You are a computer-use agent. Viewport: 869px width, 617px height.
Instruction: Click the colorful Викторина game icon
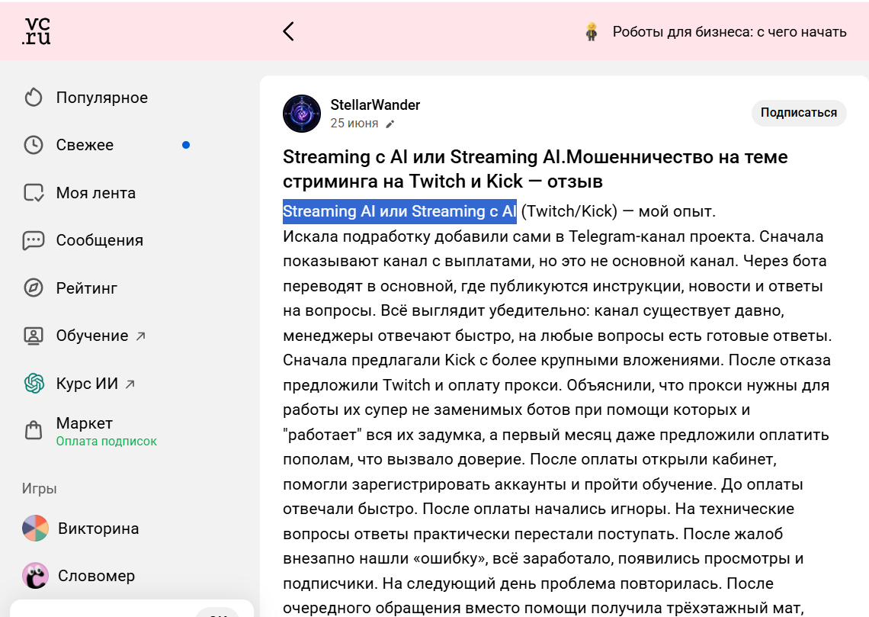(36, 529)
